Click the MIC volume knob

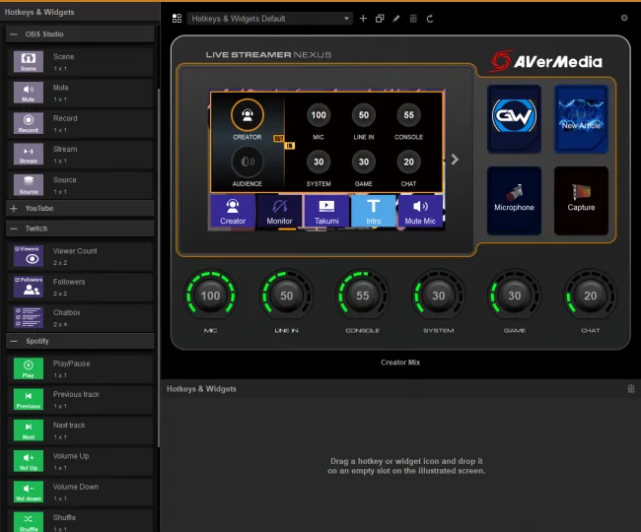(210, 296)
